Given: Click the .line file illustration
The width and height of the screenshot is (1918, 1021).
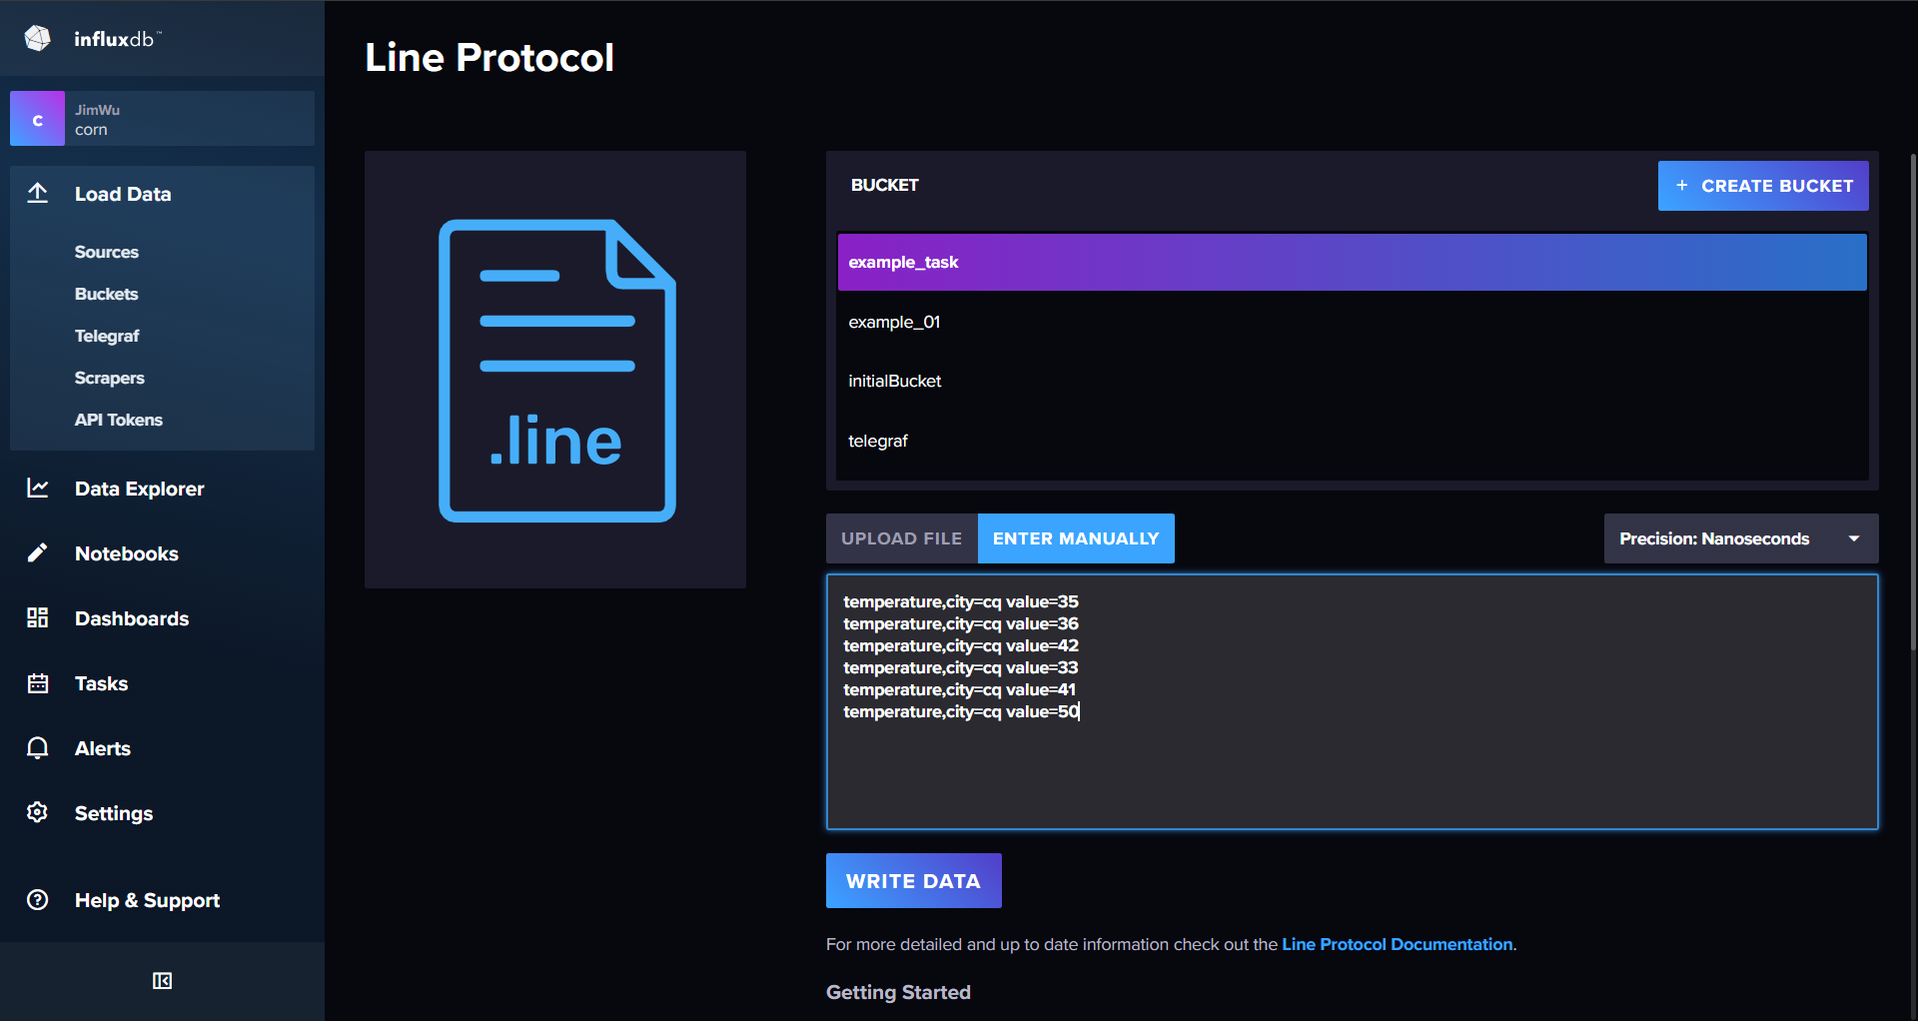Looking at the screenshot, I should (556, 370).
